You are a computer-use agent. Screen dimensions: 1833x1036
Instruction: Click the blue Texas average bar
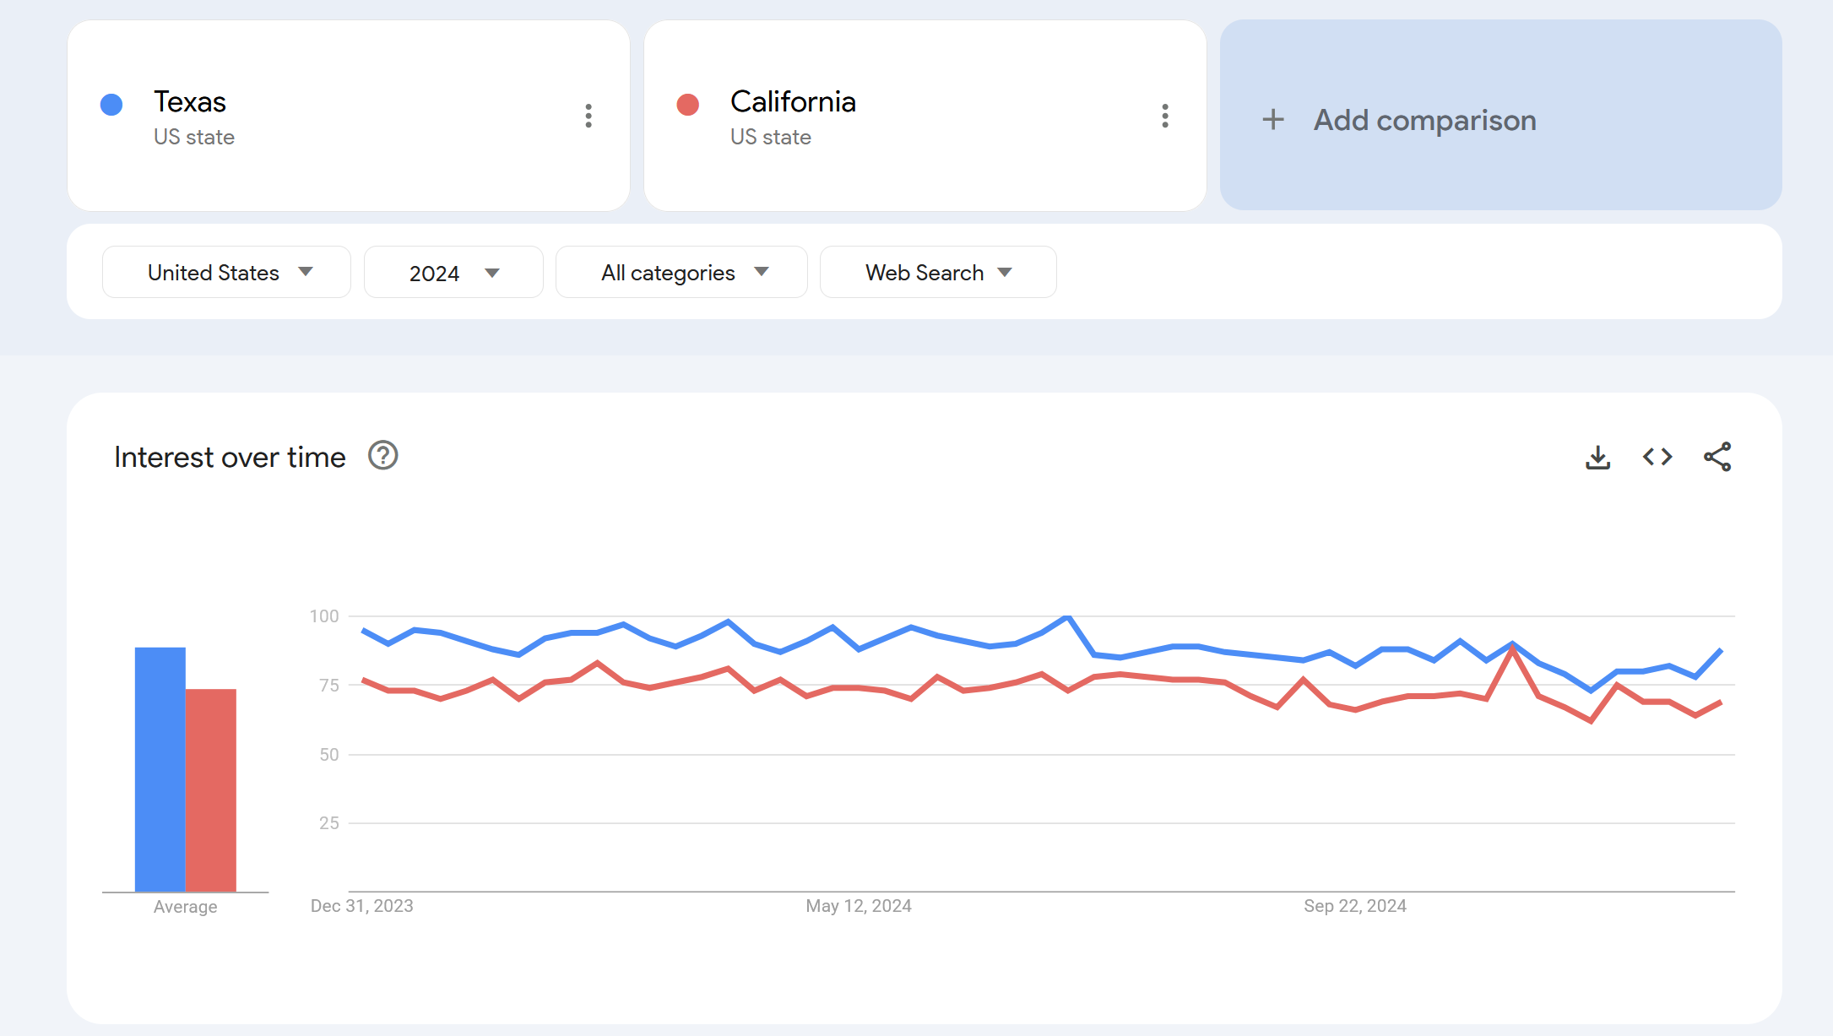(160, 768)
